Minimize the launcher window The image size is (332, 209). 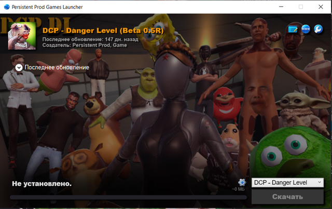[281, 7]
